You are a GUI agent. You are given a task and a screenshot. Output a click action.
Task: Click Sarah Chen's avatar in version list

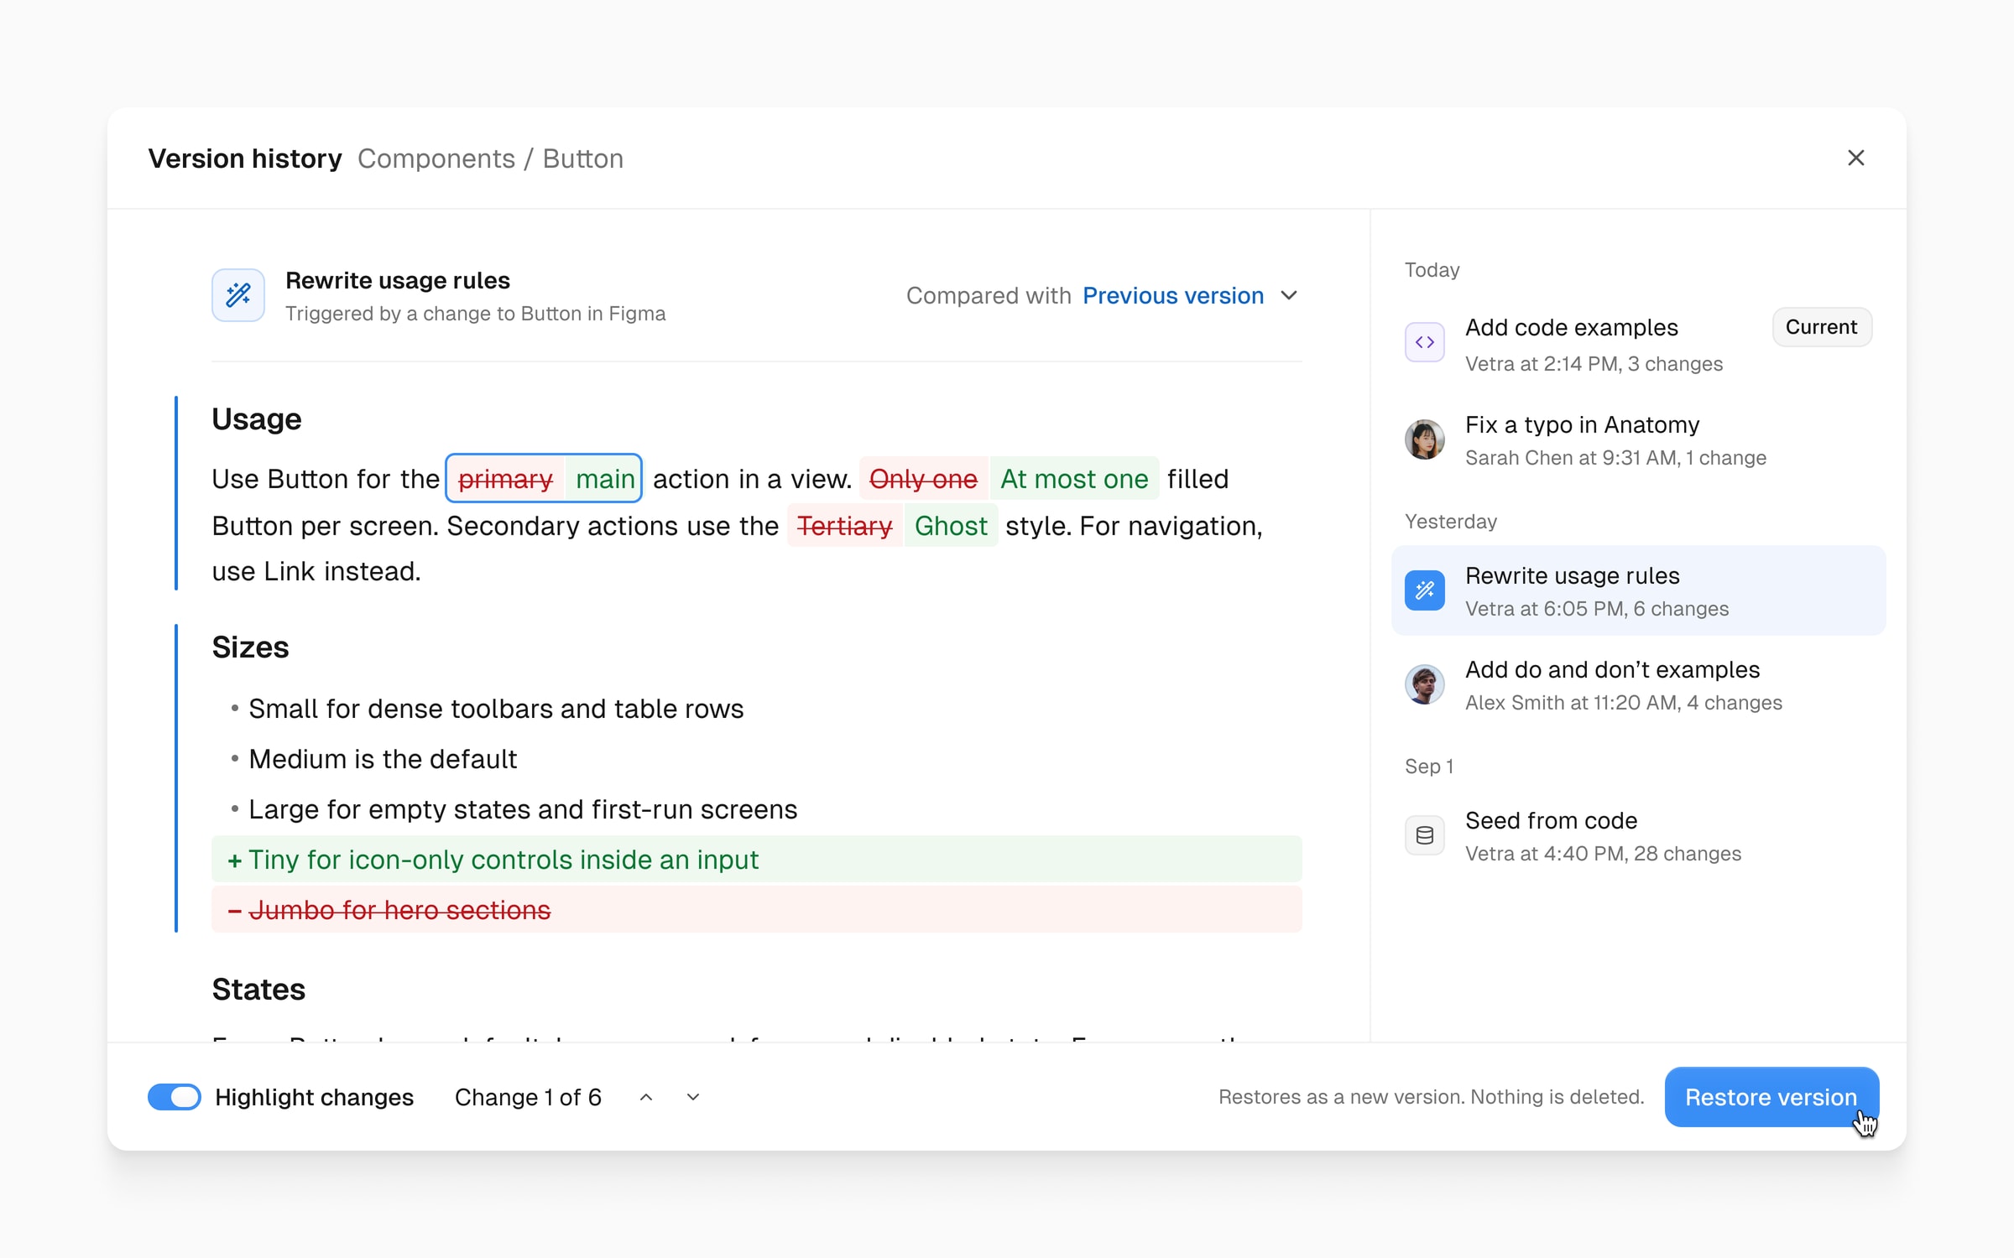1424,439
